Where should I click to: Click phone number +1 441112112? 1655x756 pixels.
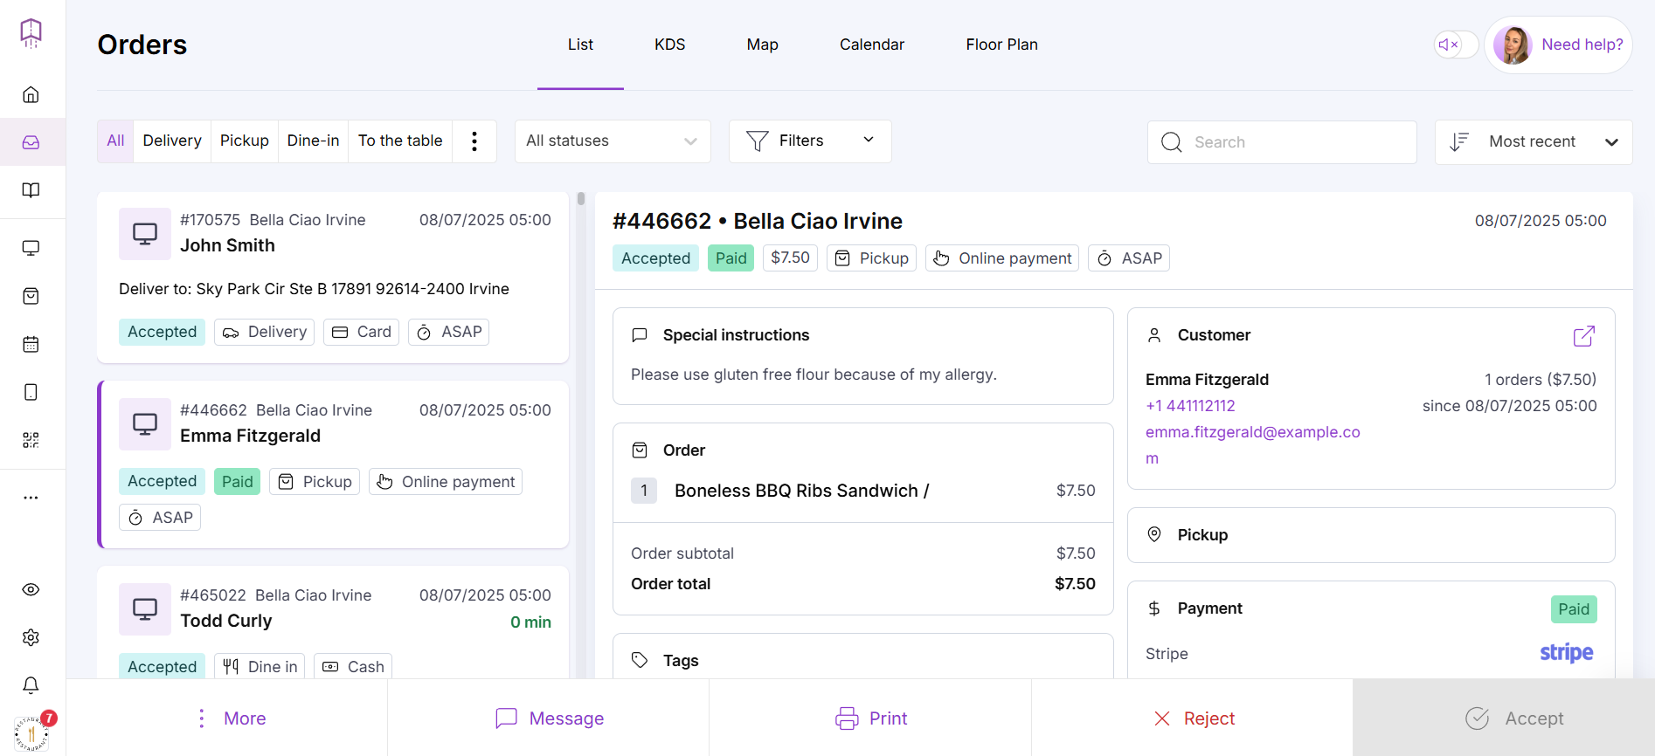tap(1190, 406)
